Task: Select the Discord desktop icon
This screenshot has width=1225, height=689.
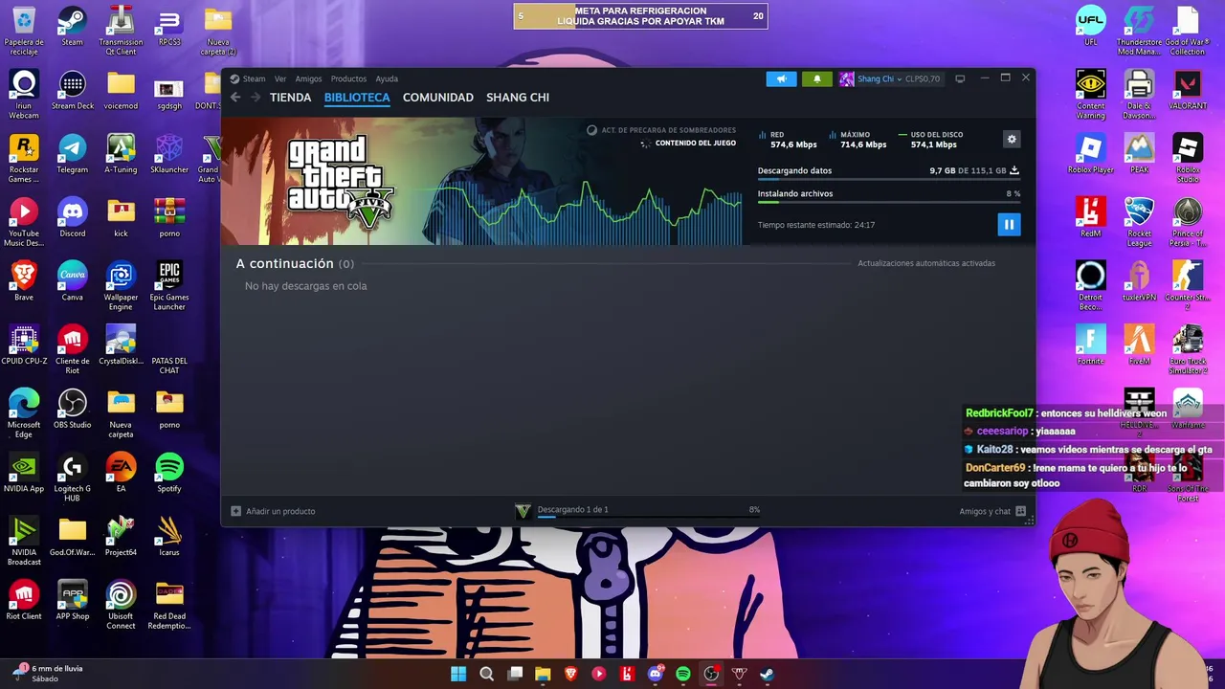Action: 72,218
